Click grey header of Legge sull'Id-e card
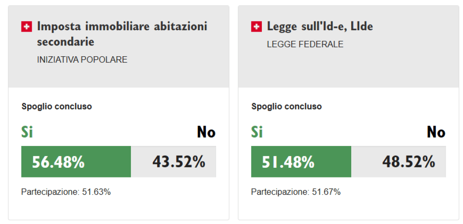 tap(348, 46)
